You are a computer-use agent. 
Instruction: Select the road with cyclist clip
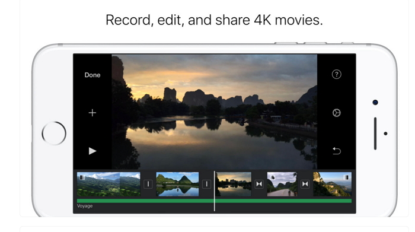tap(282, 185)
